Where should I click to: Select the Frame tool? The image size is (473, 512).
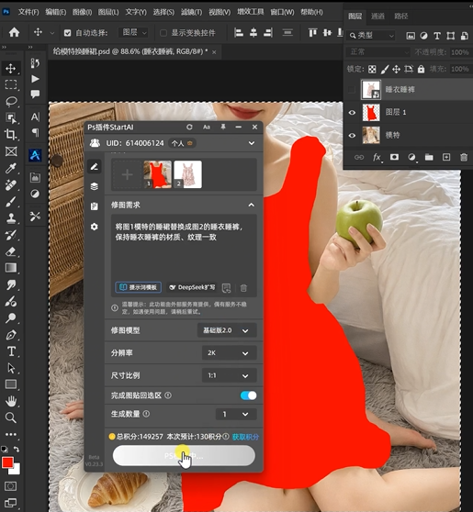(11, 151)
